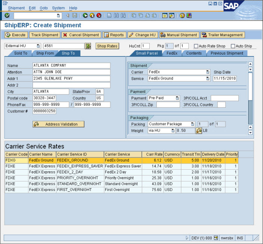Open the Payment dropdown showing Pre Paid
263x244 pixels.
coord(177,98)
